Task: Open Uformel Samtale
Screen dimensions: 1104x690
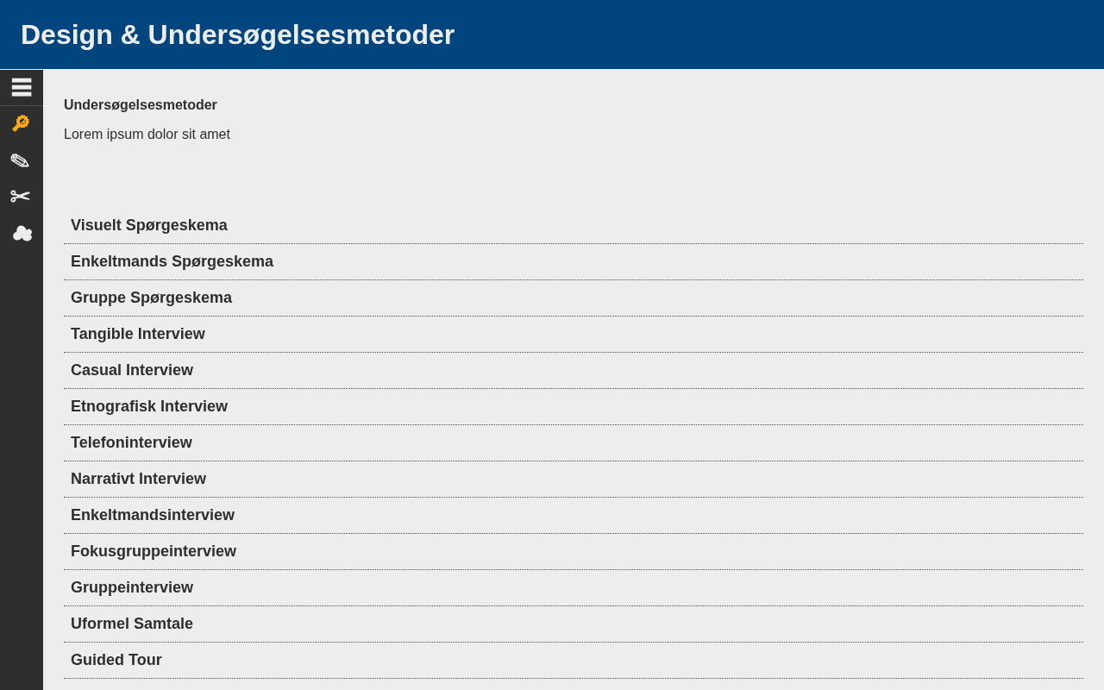Action: point(132,624)
